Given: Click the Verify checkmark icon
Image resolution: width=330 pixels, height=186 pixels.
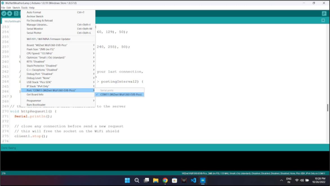Looking at the screenshot, I should click(x=4, y=14).
